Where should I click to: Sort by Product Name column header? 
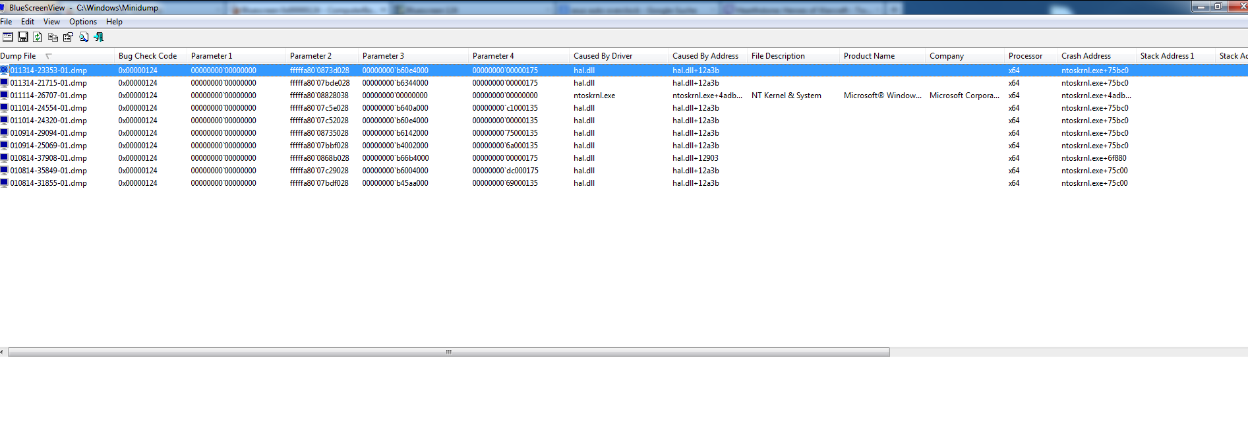coord(882,56)
